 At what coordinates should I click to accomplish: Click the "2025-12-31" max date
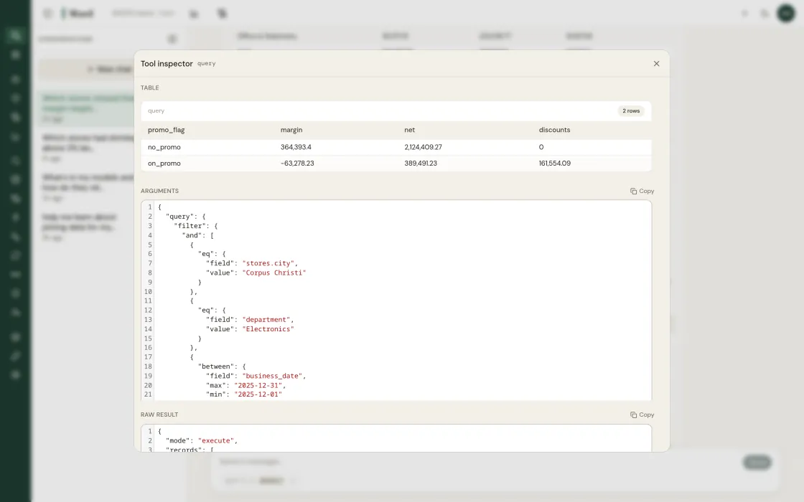[258, 385]
